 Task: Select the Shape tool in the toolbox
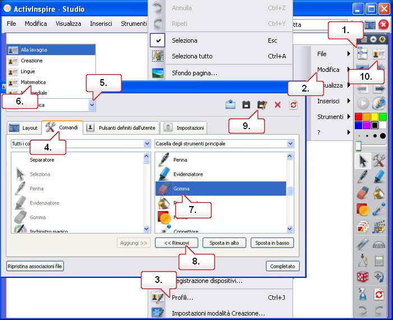pos(363,209)
